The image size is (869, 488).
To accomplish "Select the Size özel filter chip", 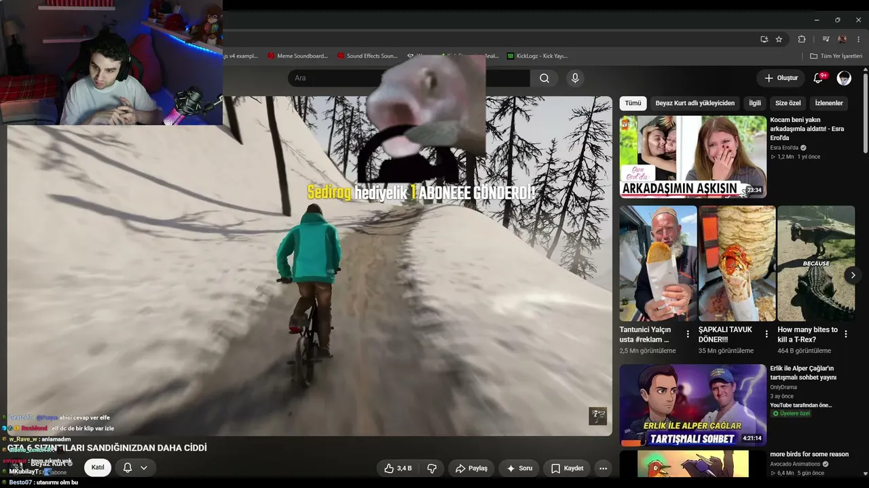I will (x=788, y=103).
